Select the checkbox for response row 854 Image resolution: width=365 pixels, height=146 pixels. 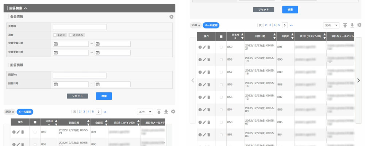[x=221, y=110]
